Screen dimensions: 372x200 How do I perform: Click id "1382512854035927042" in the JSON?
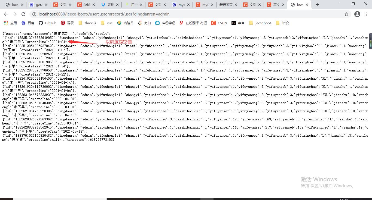click(x=33, y=46)
